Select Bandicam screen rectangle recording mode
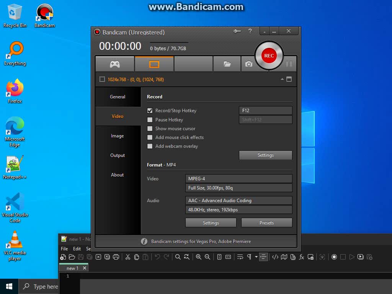The width and height of the screenshot is (392, 294). [154, 64]
